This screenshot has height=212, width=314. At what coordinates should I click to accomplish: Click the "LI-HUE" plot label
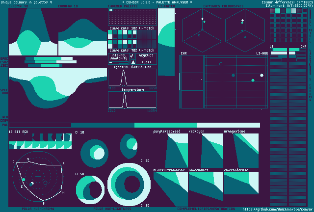click(262, 53)
